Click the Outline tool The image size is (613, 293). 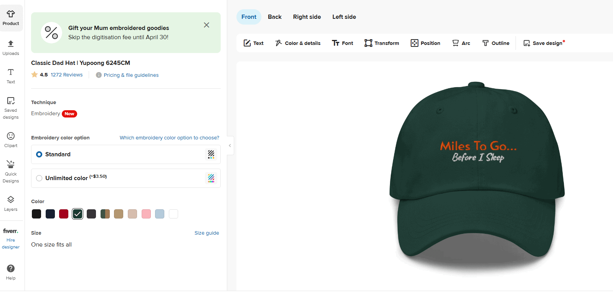point(496,43)
